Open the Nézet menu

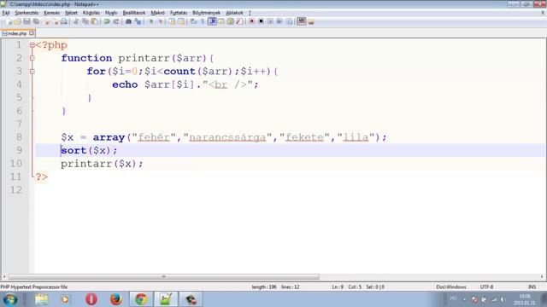[71, 13]
